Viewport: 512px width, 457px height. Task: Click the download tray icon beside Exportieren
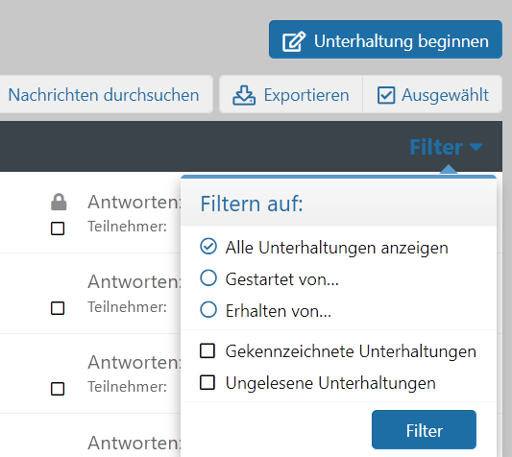click(244, 95)
